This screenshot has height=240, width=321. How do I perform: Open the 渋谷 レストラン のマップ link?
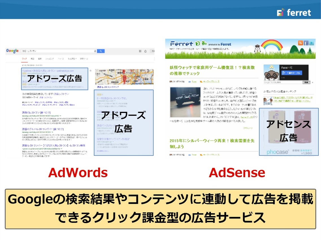[x=108, y=87]
